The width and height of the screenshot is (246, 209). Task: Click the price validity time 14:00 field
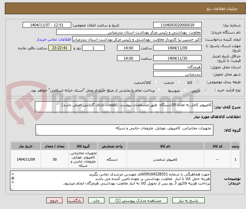[x=128, y=58]
